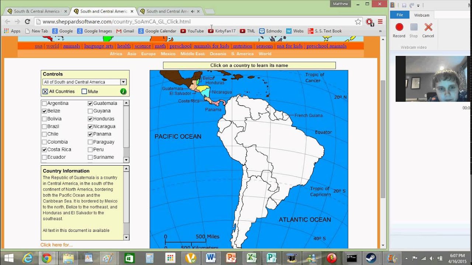Open the Chrome hamburger menu

(x=380, y=22)
